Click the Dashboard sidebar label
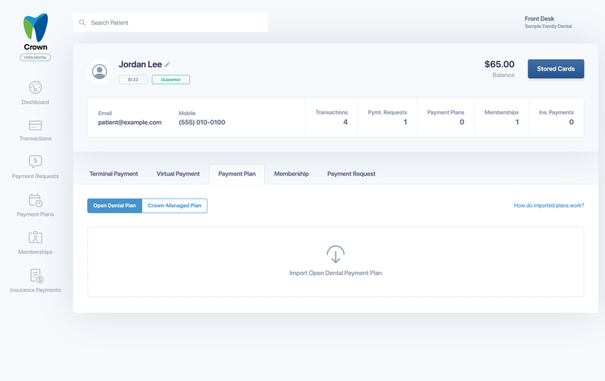 [35, 102]
